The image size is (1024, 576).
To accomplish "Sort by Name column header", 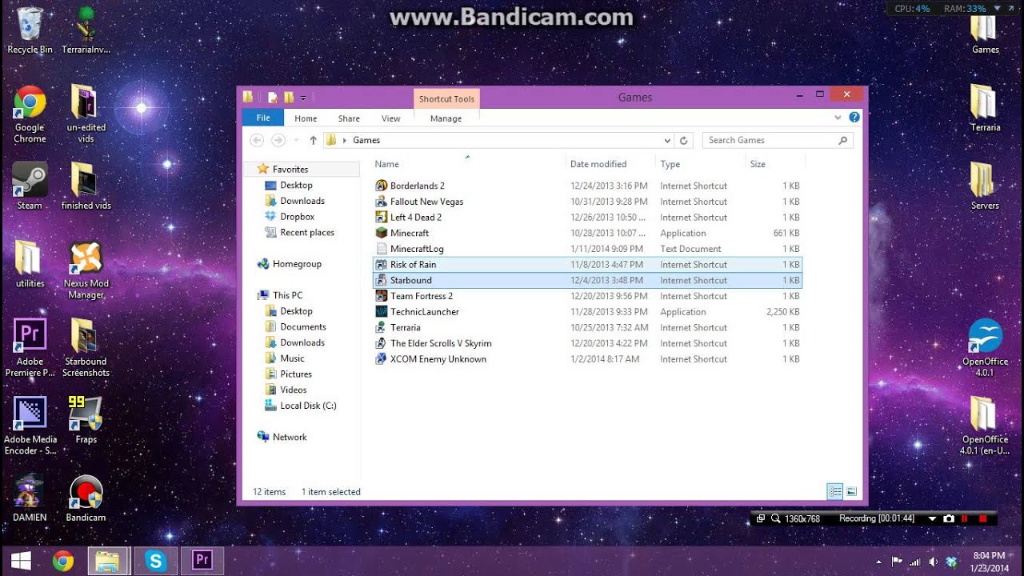I will click(467, 164).
